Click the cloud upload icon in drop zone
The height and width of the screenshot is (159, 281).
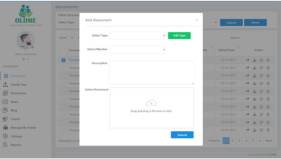(151, 103)
